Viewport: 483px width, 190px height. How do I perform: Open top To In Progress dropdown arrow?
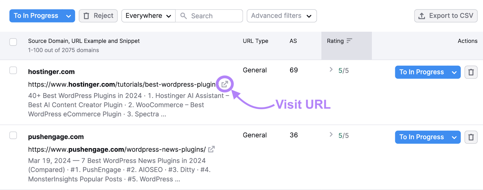coord(69,16)
